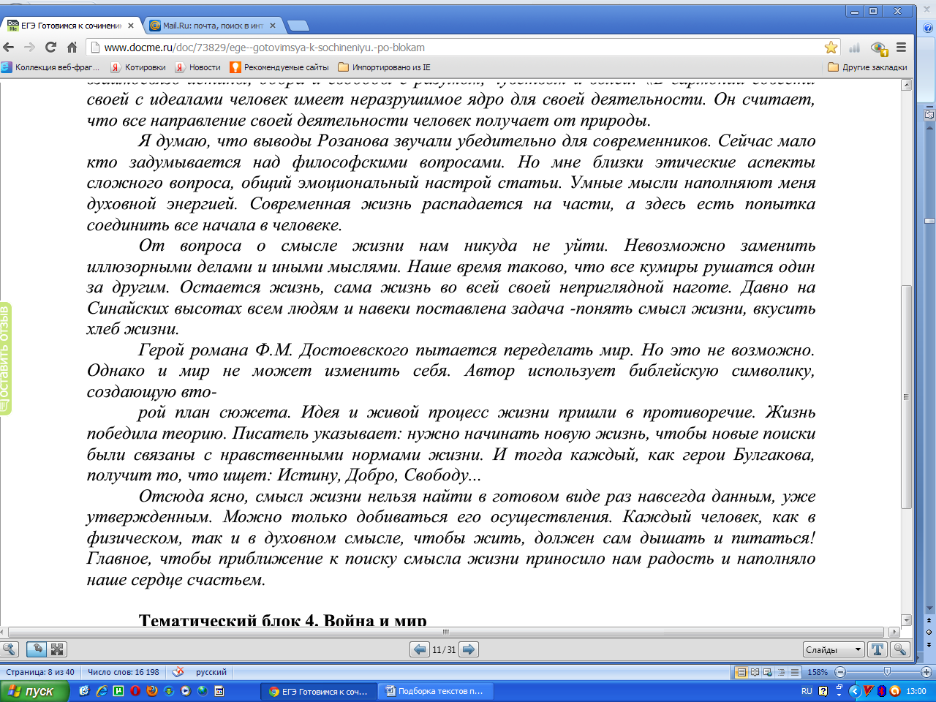Viewport: 936px width, 702px height.
Task: Click the scroll up arrow of inner page
Action: 907,85
